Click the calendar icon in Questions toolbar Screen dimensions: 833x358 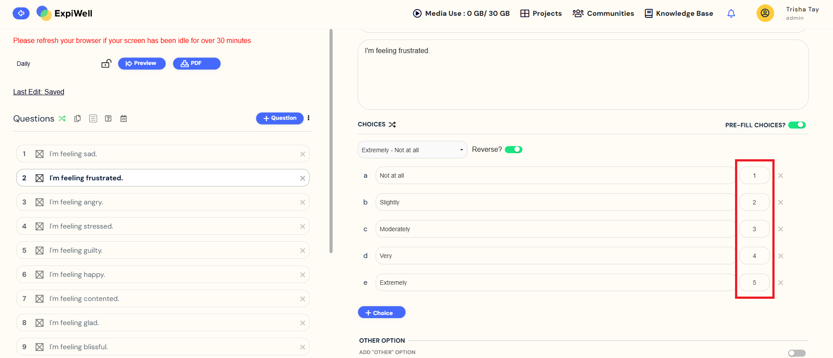[x=123, y=118]
